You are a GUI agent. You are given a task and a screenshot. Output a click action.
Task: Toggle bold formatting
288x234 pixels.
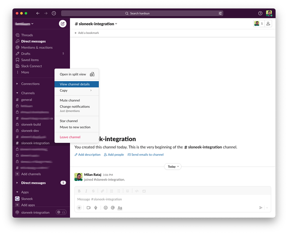pos(79,191)
